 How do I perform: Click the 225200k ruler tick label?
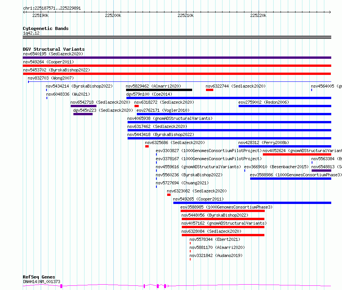(113, 15)
